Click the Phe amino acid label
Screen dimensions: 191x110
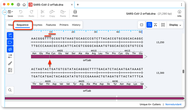[x=48, y=53]
